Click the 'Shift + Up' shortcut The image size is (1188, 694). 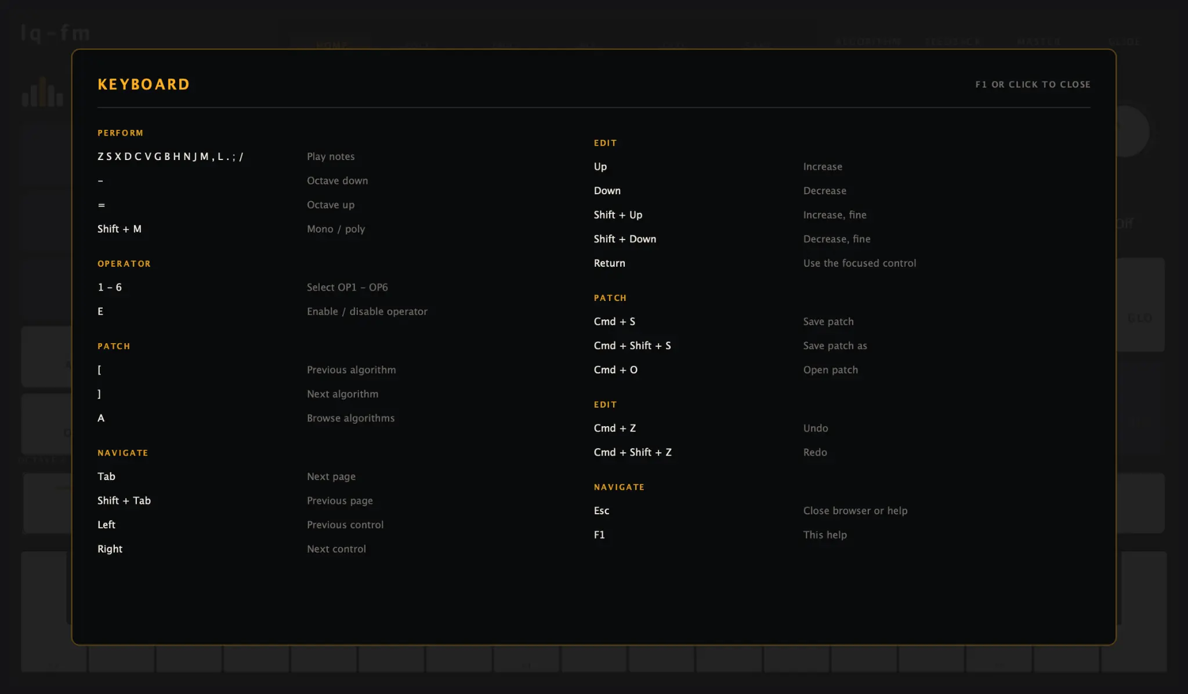click(x=618, y=215)
